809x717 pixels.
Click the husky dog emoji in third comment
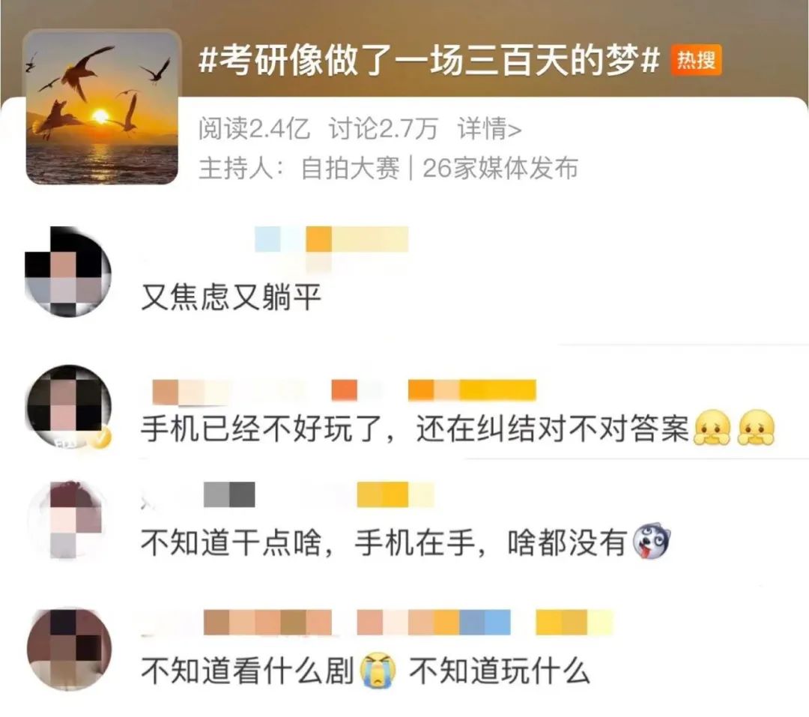[652, 542]
